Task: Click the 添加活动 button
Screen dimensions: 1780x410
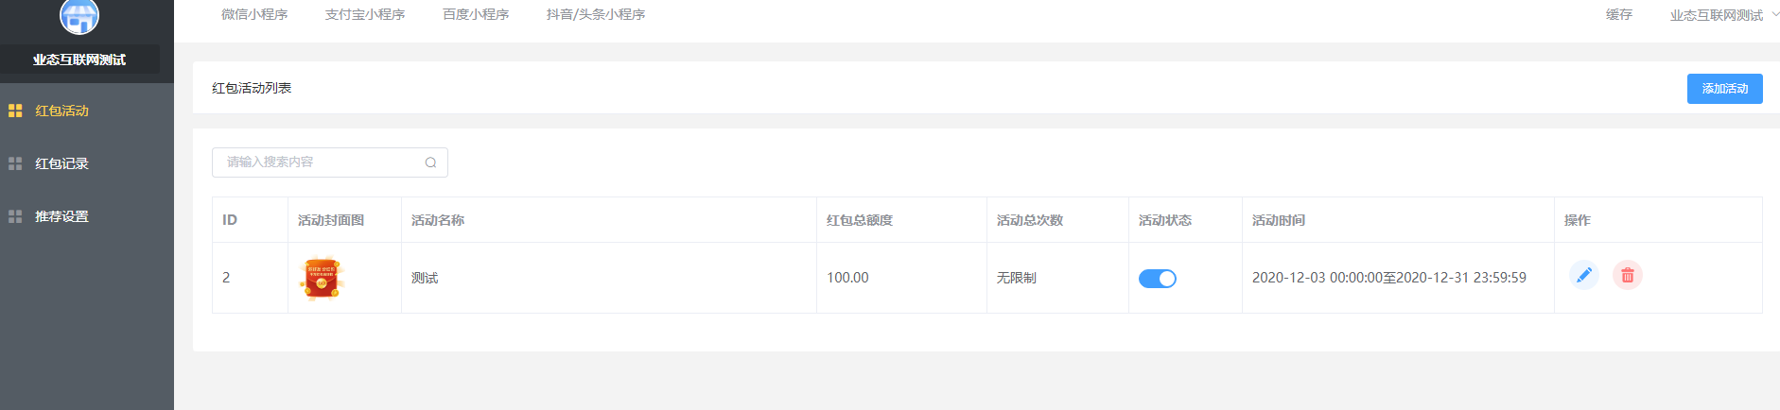Action: click(x=1724, y=89)
